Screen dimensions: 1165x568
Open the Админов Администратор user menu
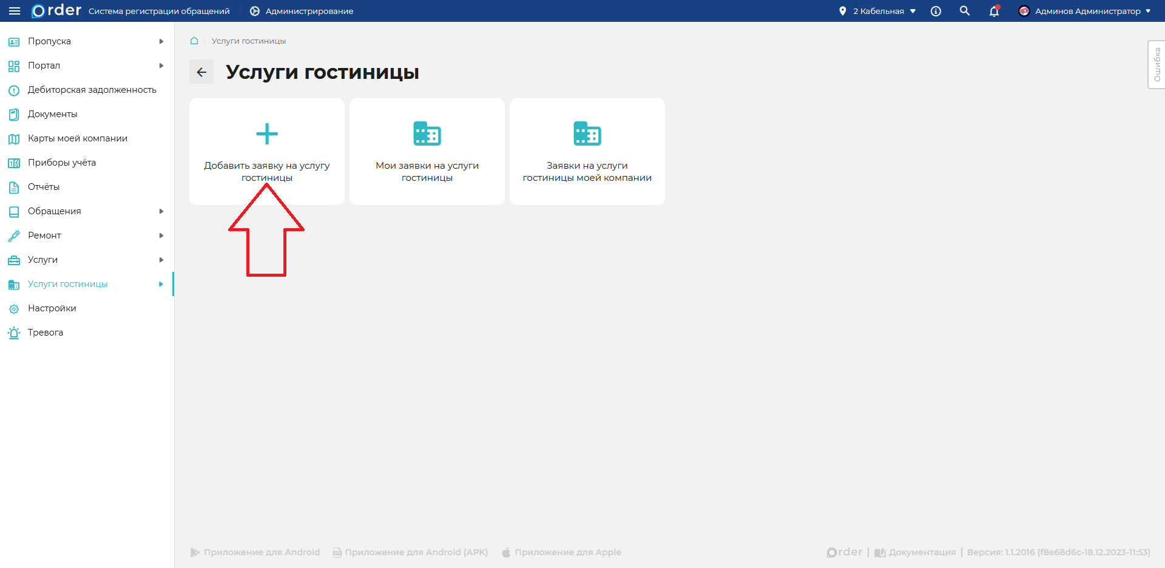[1086, 10]
